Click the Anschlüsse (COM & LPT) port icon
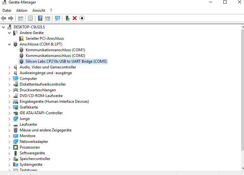 click(x=15, y=44)
